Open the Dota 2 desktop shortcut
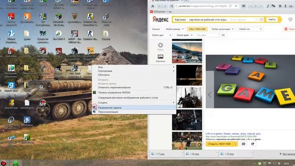 coord(59,53)
